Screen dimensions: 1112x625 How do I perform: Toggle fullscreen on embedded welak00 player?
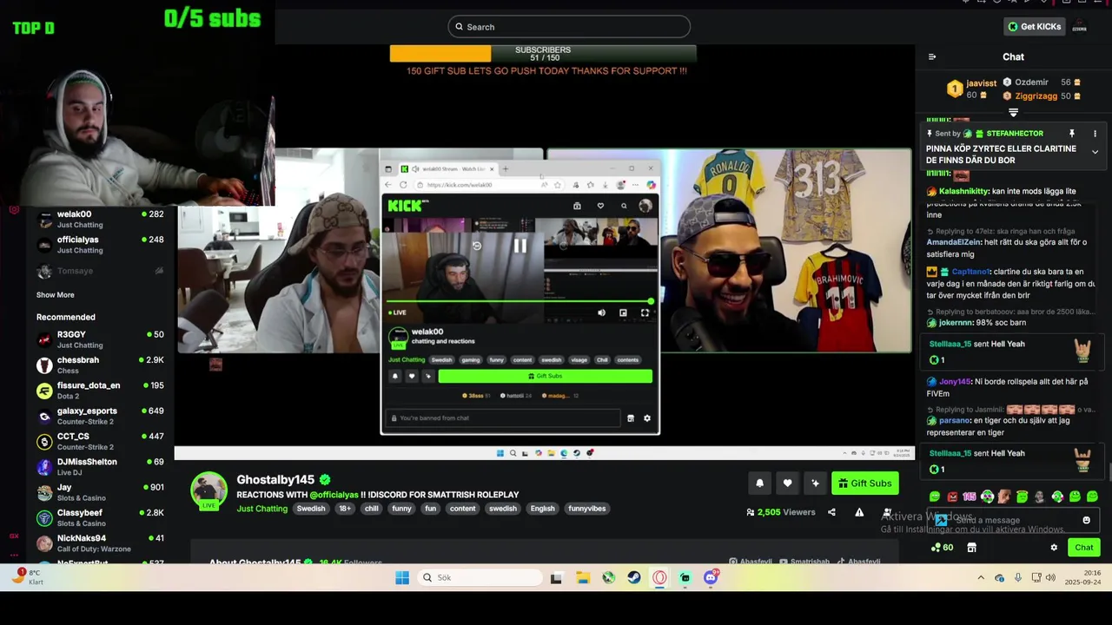(x=645, y=312)
